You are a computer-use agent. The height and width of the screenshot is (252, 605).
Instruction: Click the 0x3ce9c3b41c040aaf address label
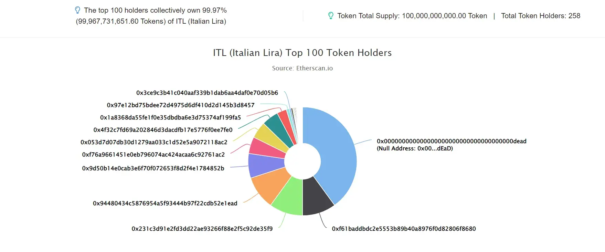[x=207, y=93]
